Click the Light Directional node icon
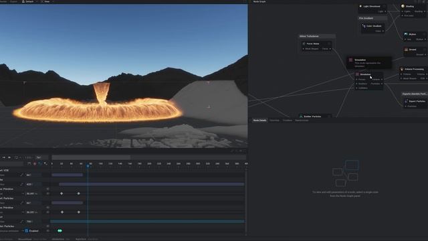The width and height of the screenshot is (428, 241). [360, 6]
